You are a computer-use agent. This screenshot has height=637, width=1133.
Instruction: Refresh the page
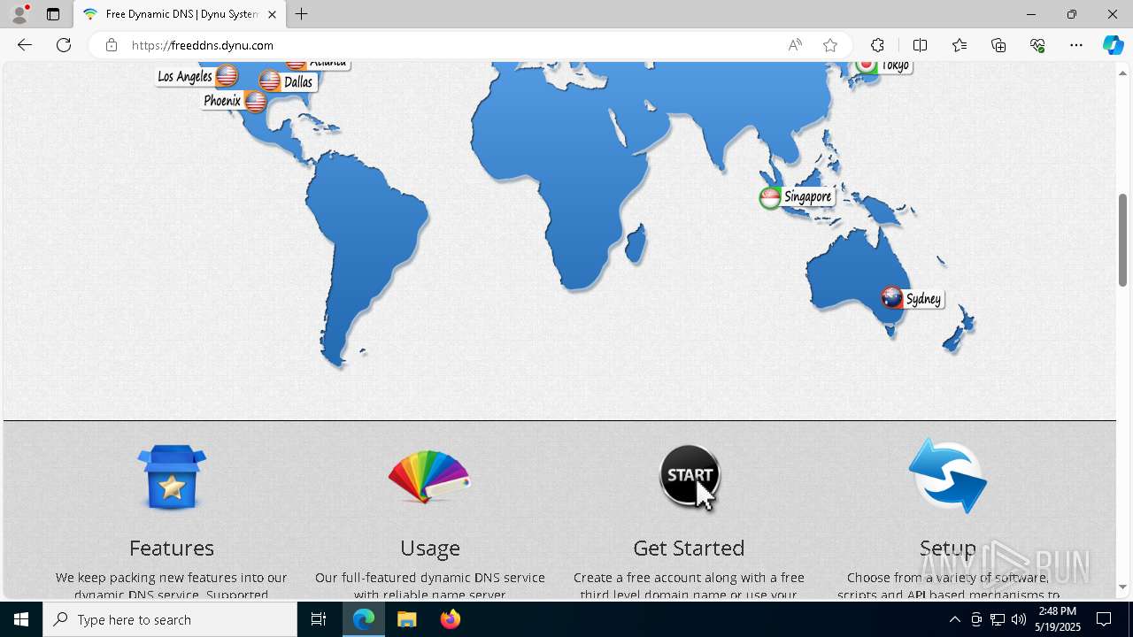click(64, 45)
